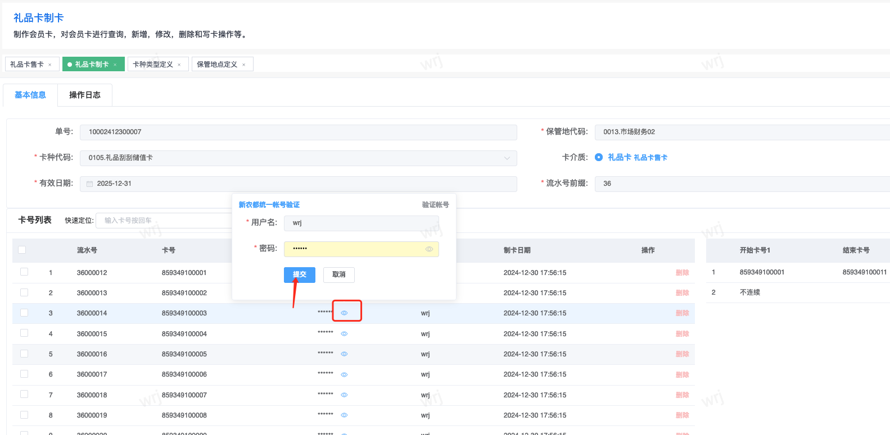
Task: Open the 保管地点定义 page tab
Action: pos(217,65)
